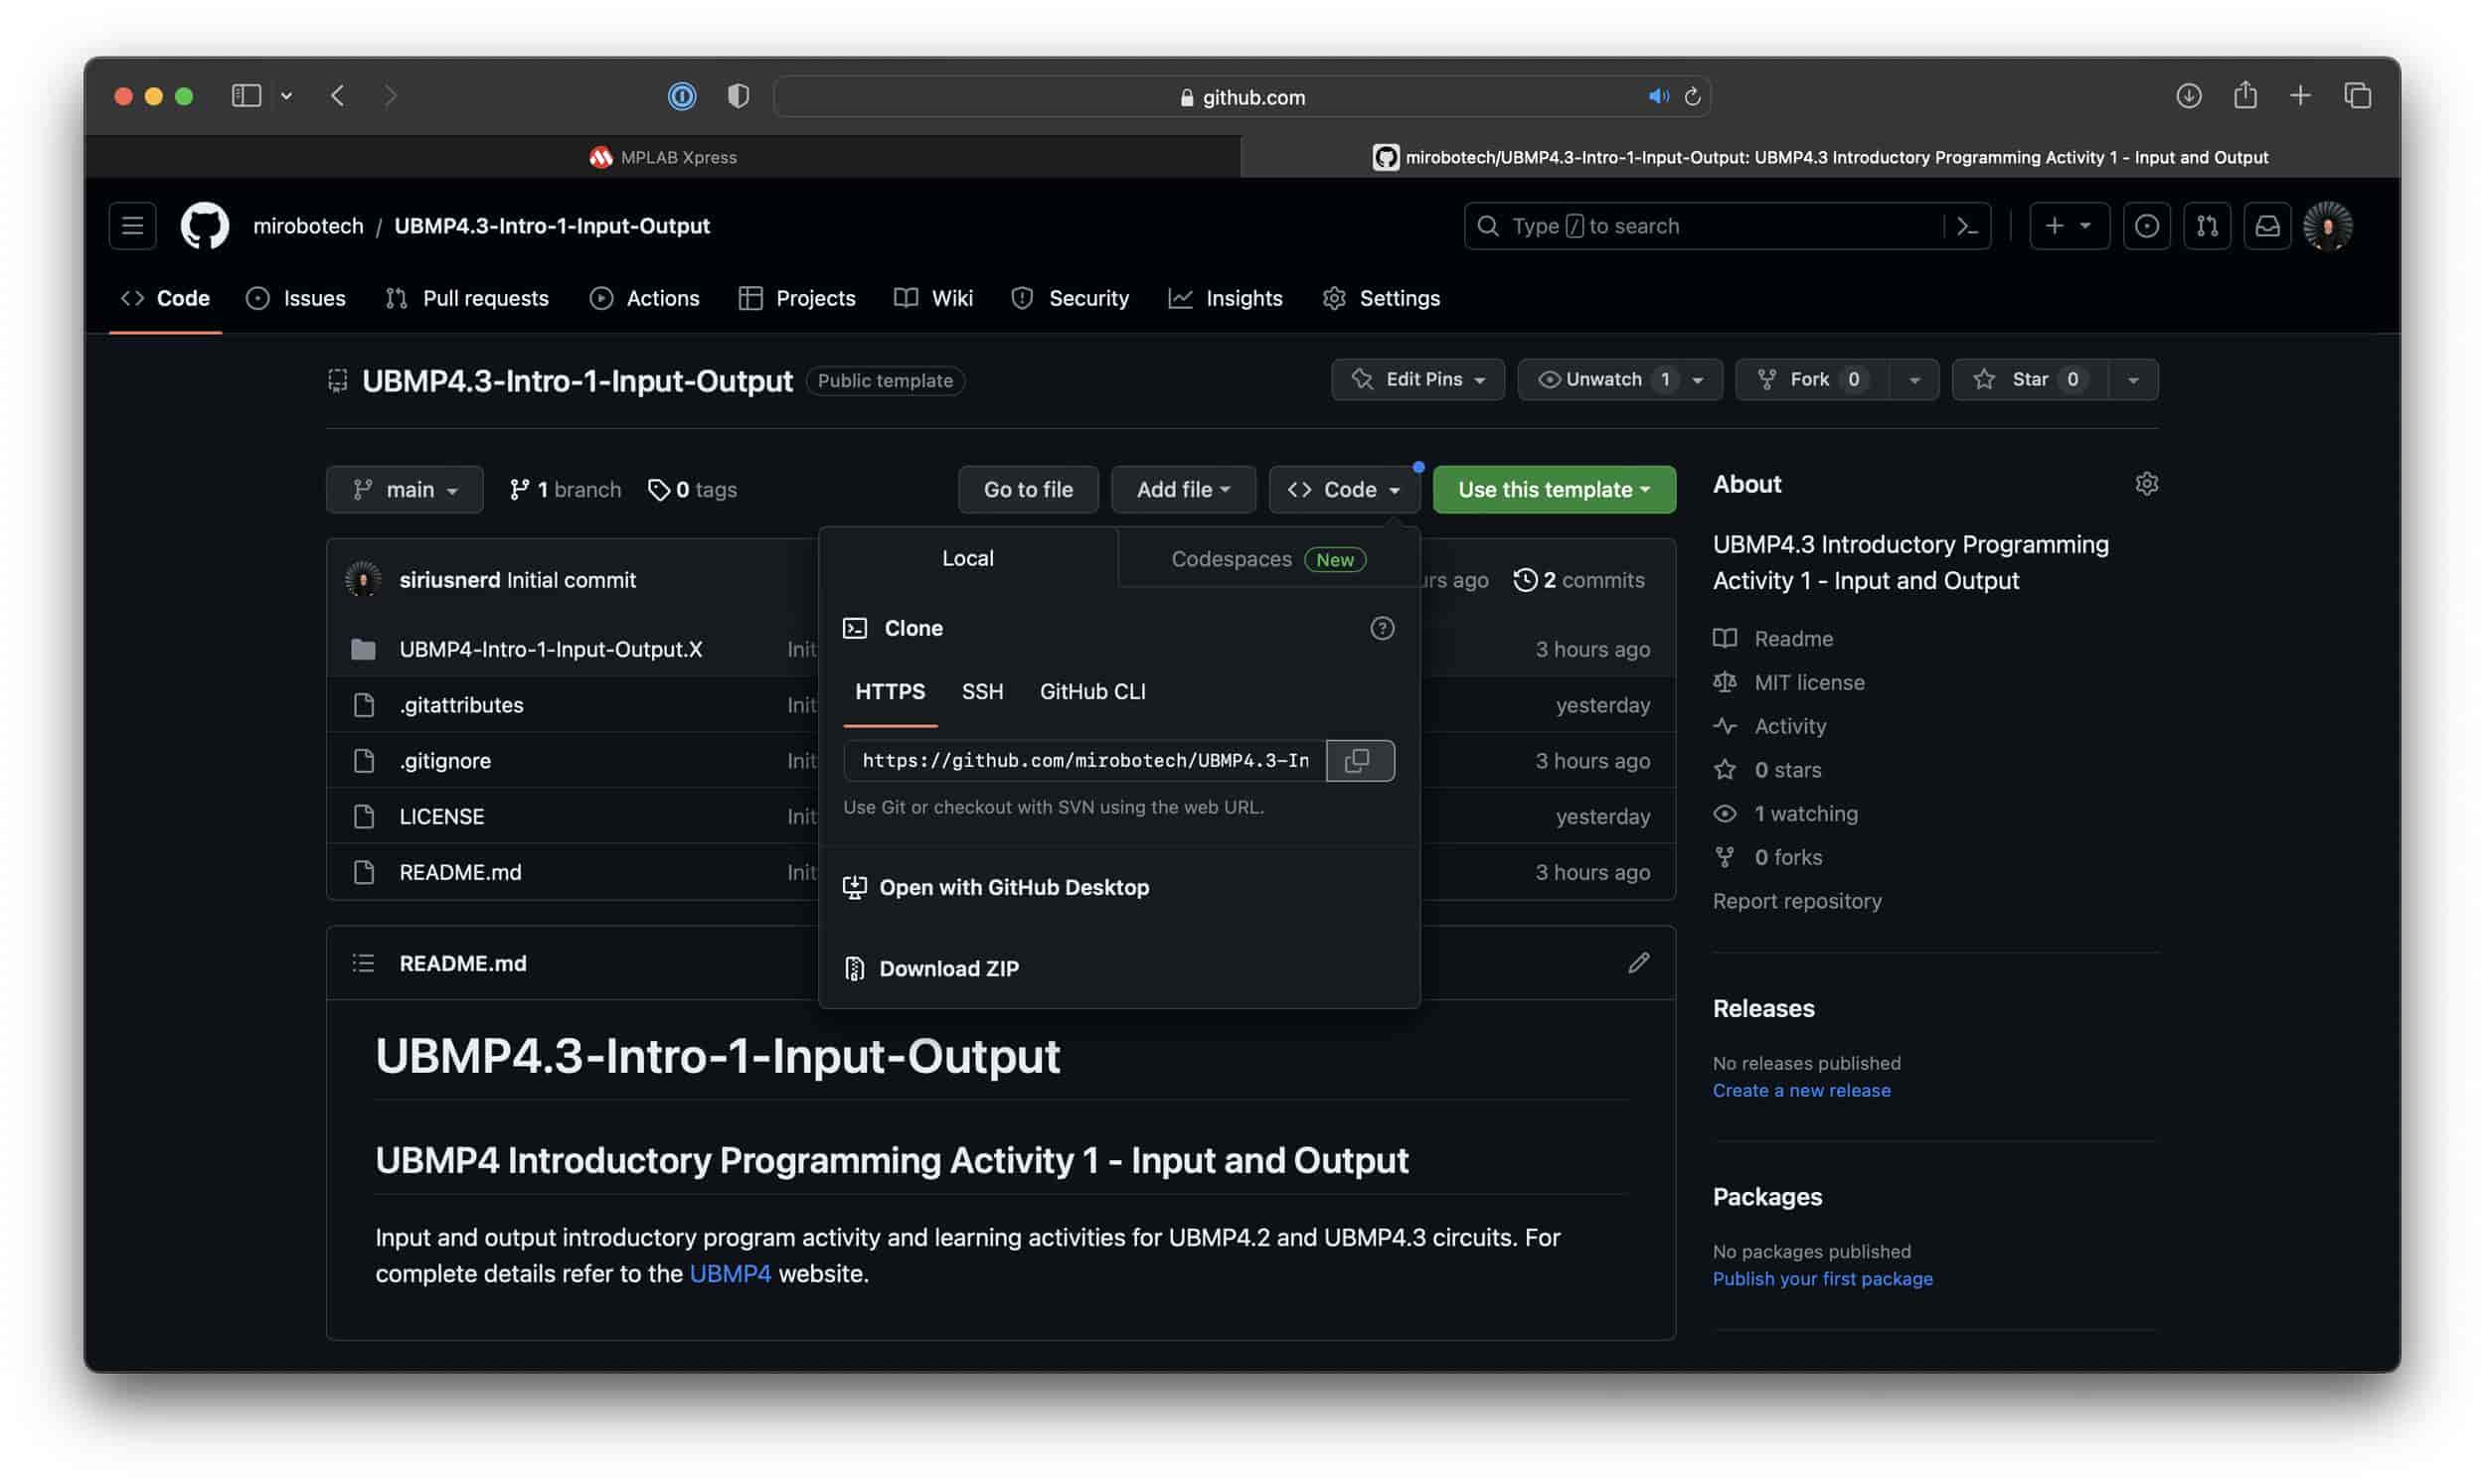Copy the HTTPS clone URL to clipboard
This screenshot has height=1484, width=2485.
click(x=1360, y=760)
